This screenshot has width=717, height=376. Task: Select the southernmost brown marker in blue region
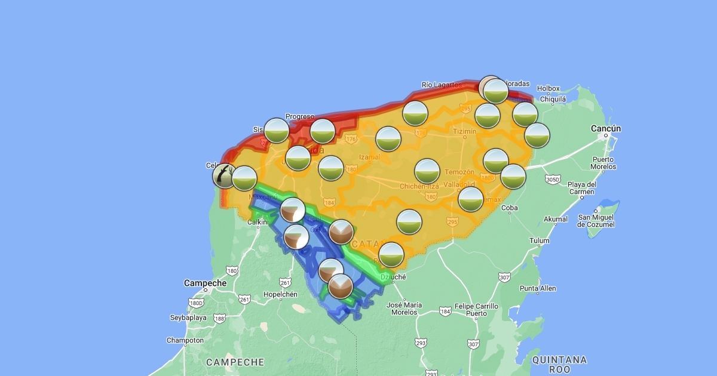coord(341,286)
